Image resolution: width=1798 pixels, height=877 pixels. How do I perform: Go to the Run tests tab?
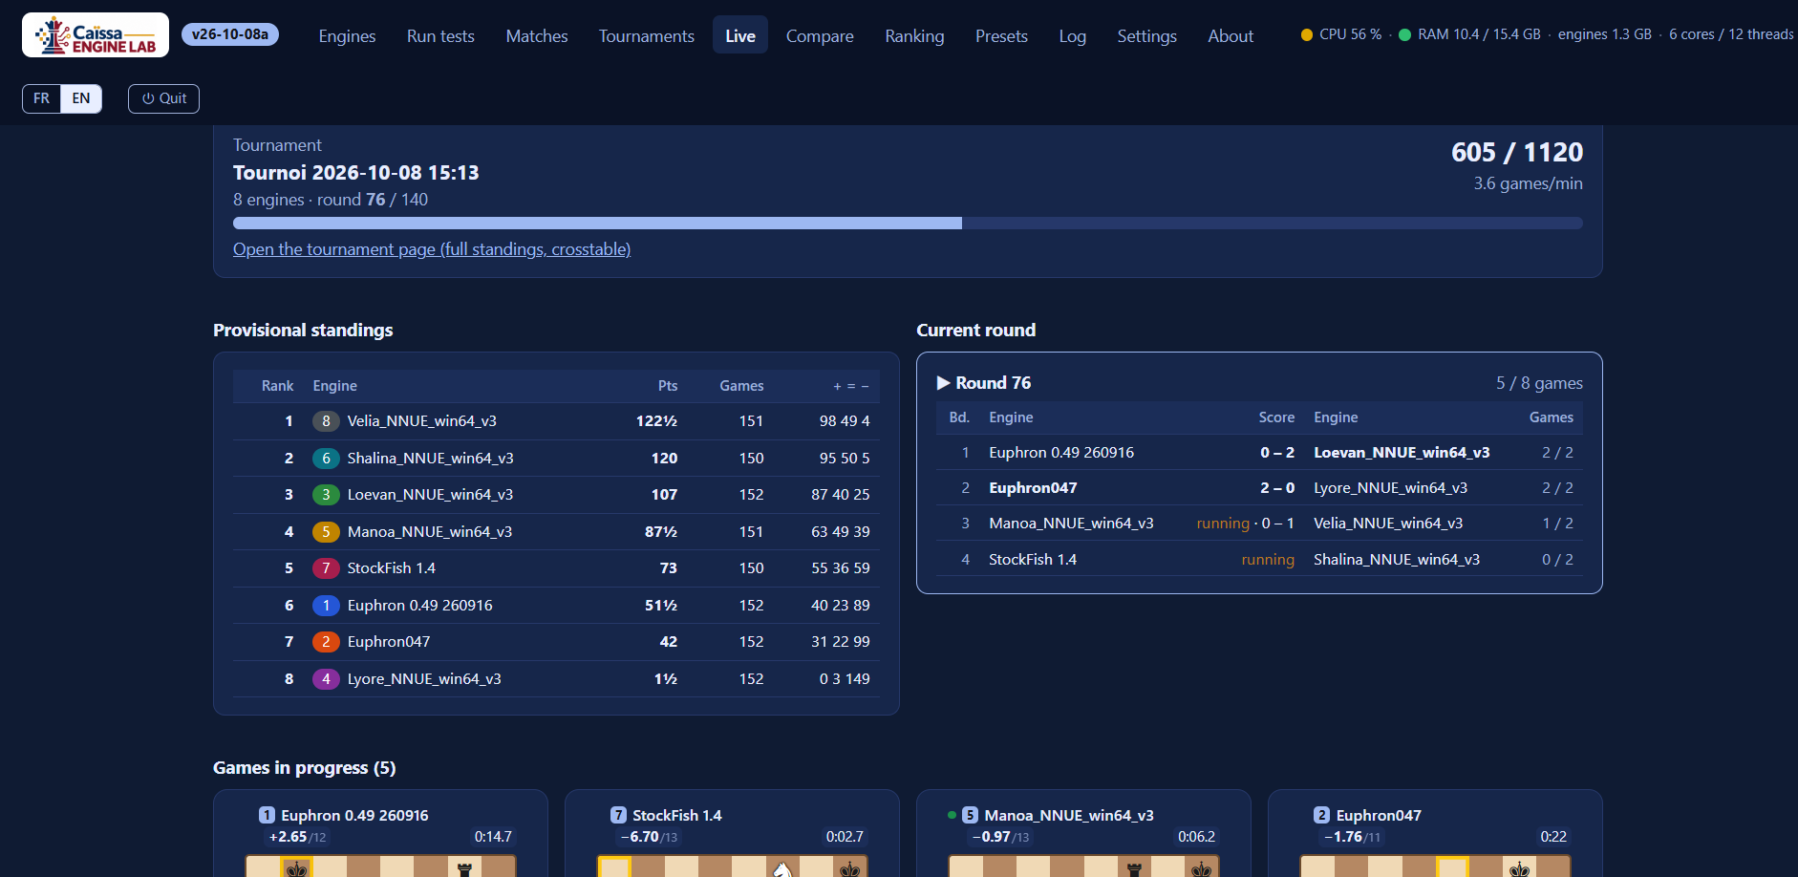[440, 36]
